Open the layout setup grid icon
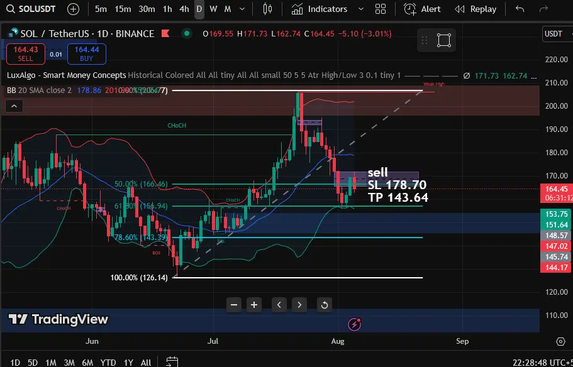 [381, 9]
